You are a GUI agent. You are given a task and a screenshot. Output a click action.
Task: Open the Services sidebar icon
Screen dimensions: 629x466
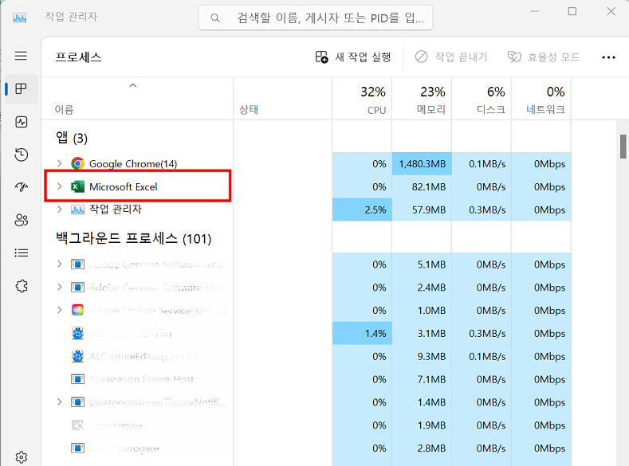(x=21, y=286)
